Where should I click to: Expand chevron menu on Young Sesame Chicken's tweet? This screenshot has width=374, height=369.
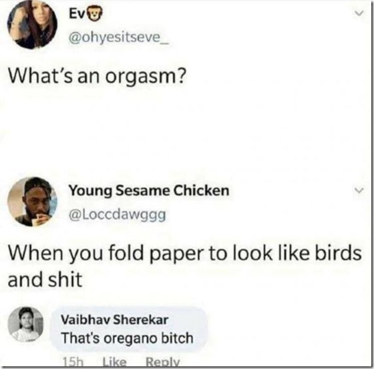tap(359, 190)
